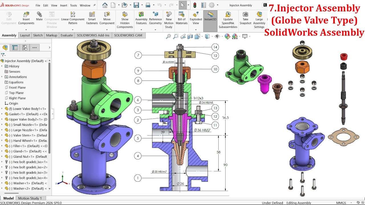Open the Assembly Features tool
This screenshot has width=365, height=205.
[x=141, y=18]
